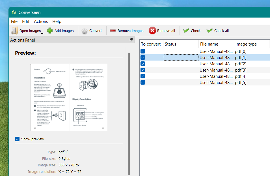This screenshot has width=270, height=176.
Task: Uncheck the pdf[5] row checkbox
Action: pyautogui.click(x=143, y=82)
